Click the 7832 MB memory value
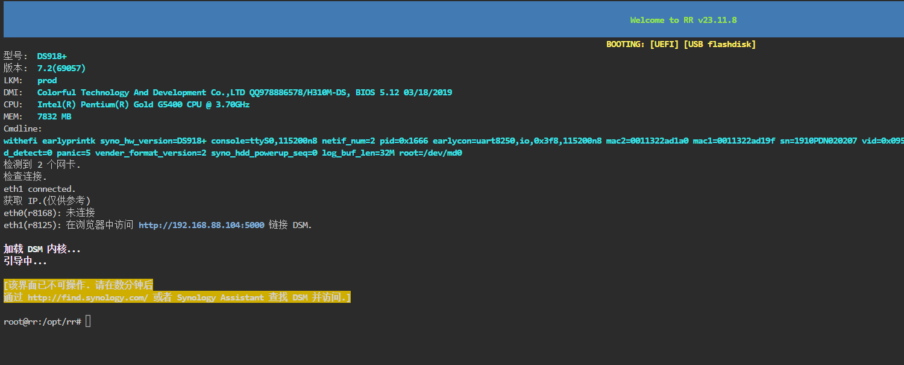 54,116
